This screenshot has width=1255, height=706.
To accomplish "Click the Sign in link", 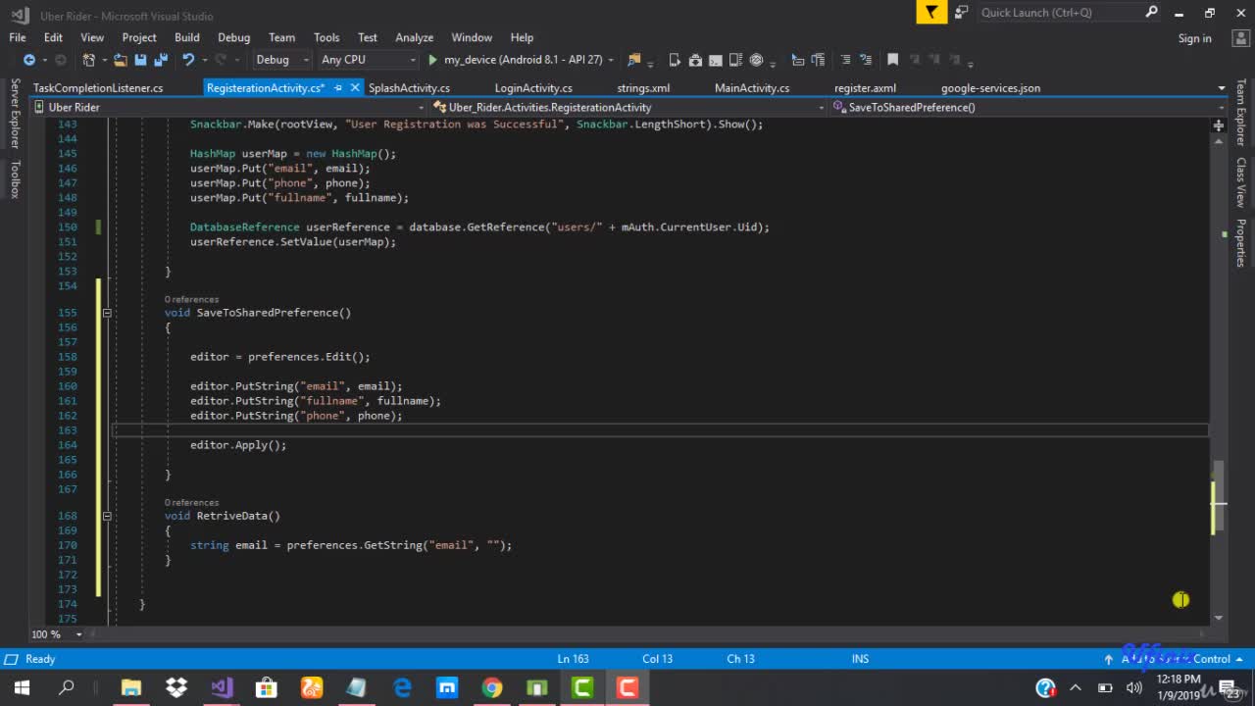I will (1194, 38).
